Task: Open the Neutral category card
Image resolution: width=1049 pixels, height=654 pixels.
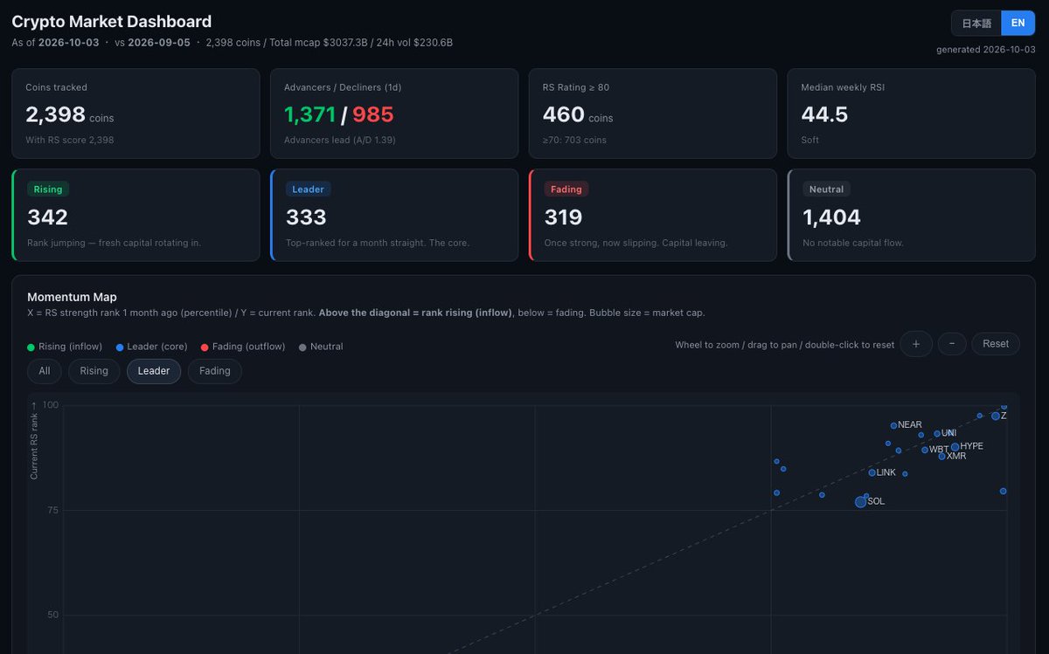Action: [x=912, y=215]
